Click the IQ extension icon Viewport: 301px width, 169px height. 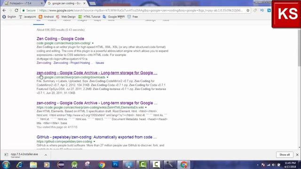(262, 10)
